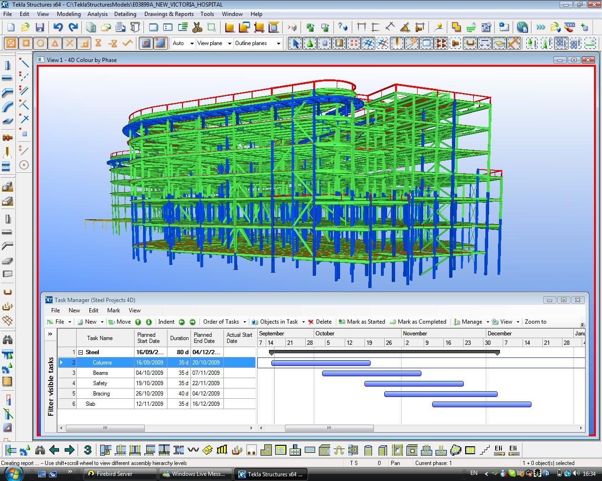Expand the Manage dropdown in Task Manager

[x=488, y=322]
